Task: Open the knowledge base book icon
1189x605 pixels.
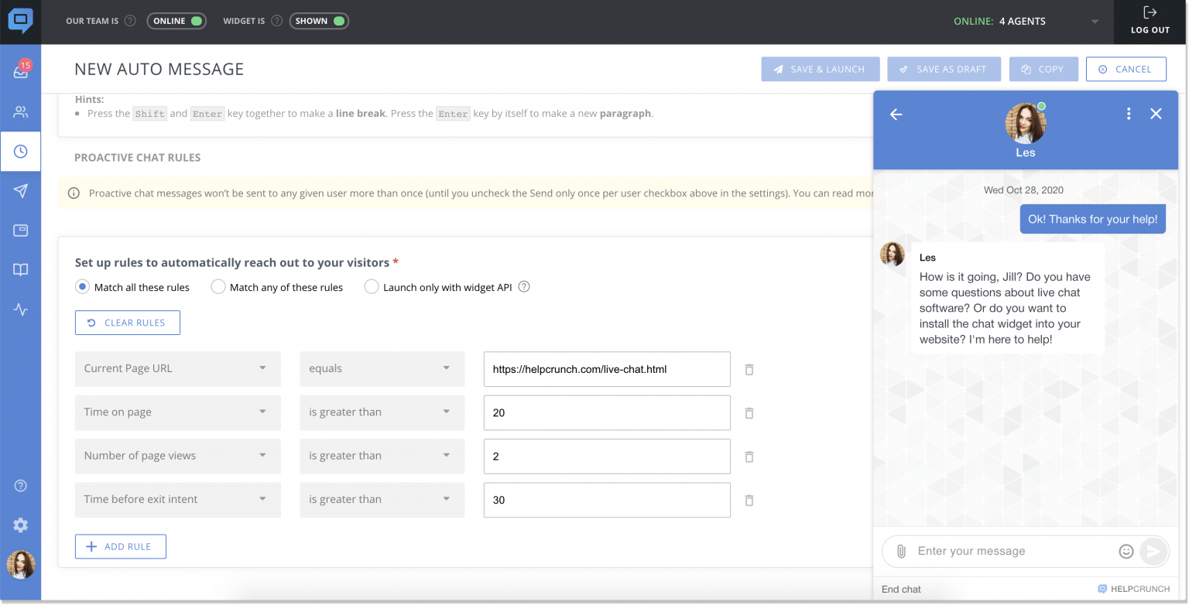Action: click(x=21, y=270)
